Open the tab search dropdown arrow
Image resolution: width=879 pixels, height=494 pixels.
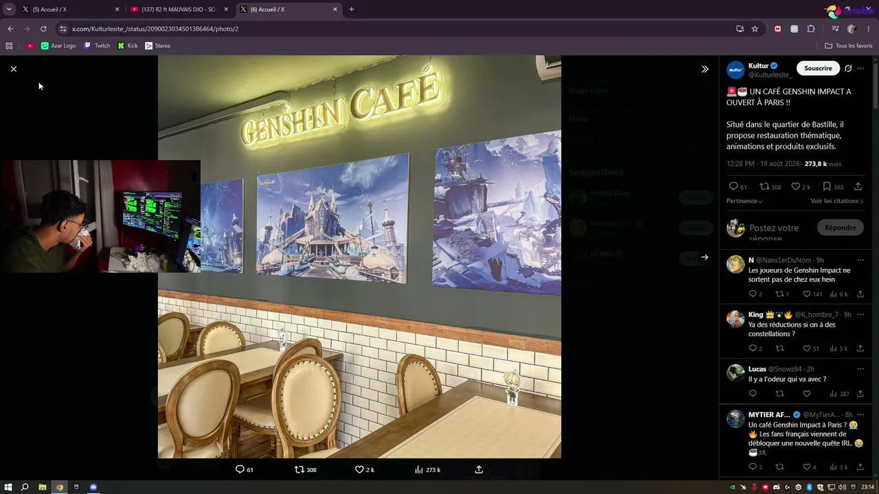tap(9, 10)
